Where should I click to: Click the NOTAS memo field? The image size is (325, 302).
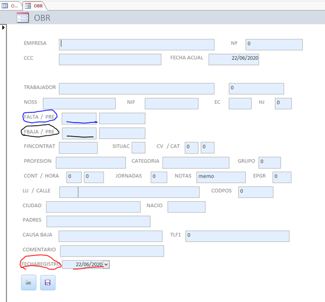tap(221, 178)
